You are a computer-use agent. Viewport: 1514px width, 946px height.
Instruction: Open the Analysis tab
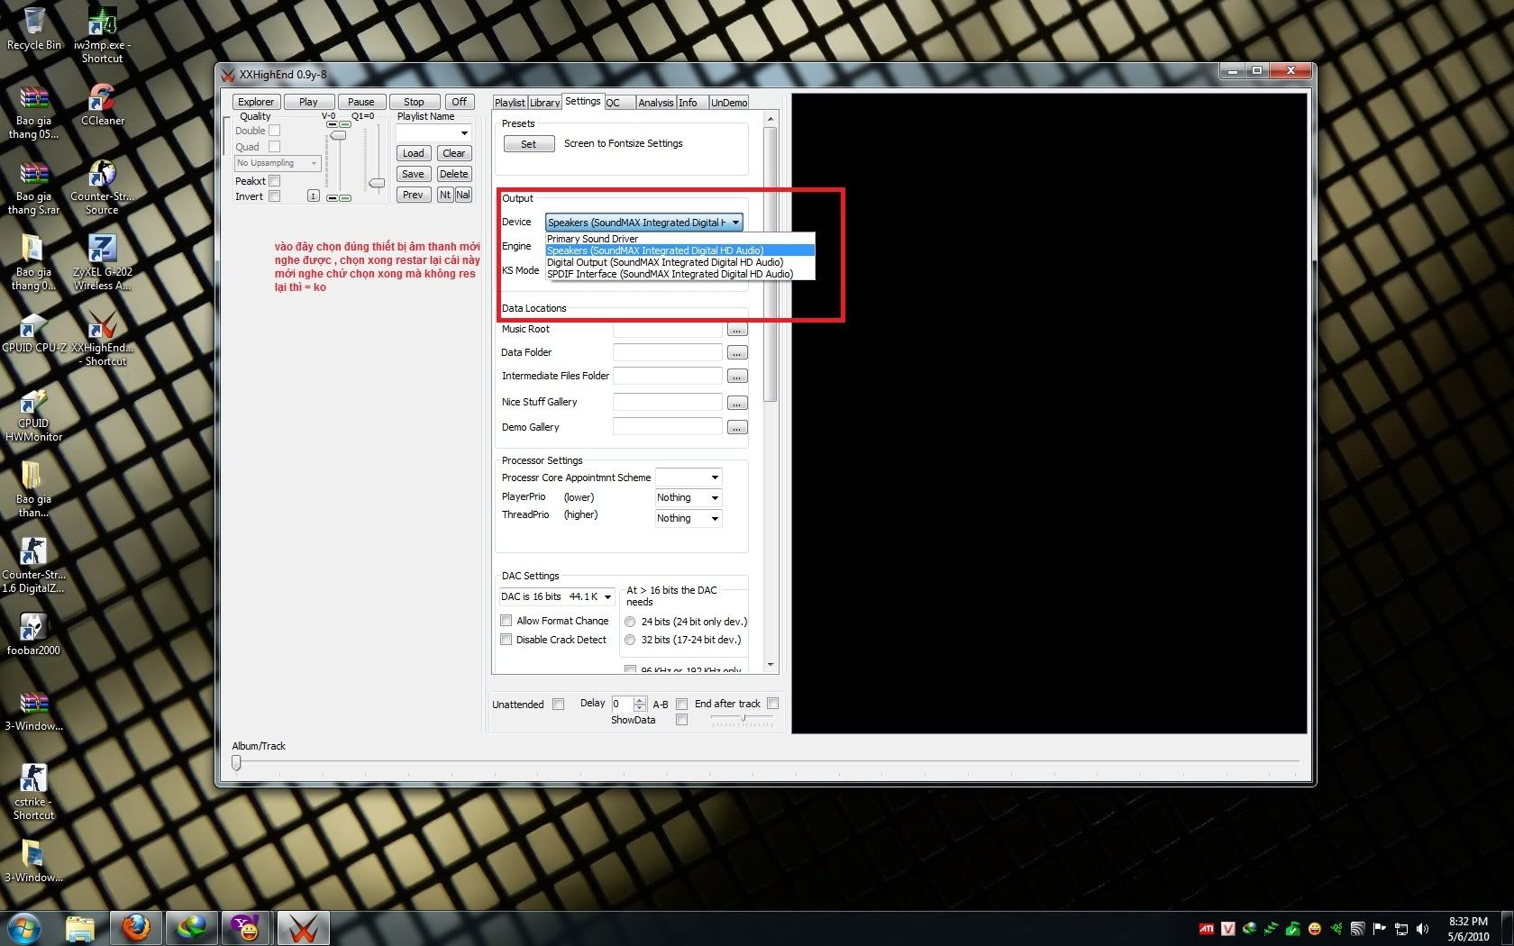656,103
